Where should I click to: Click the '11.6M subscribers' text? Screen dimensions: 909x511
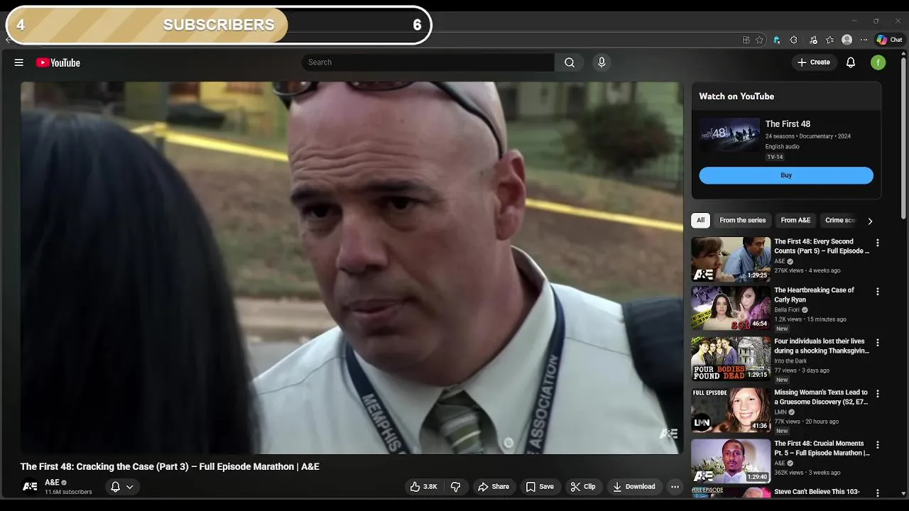click(68, 492)
